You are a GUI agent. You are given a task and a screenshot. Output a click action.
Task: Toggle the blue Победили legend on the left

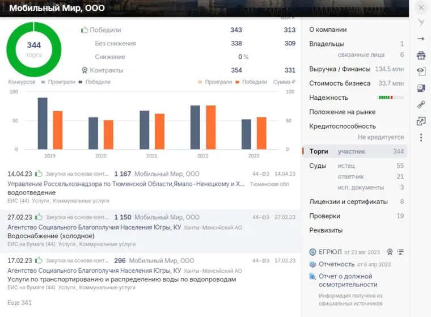tap(95, 82)
